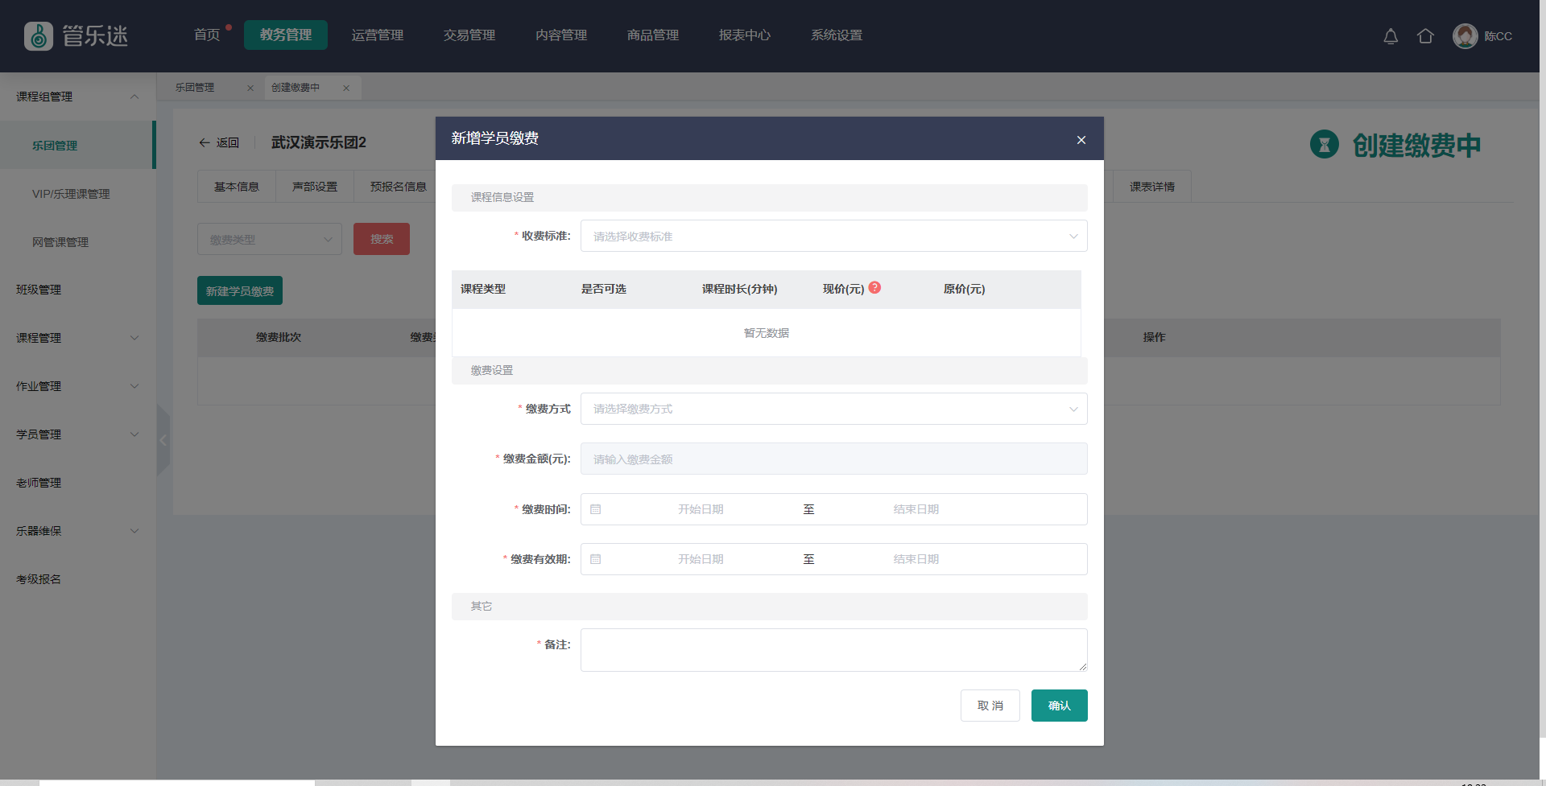Collapse the sidebar with the arrow handle

pyautogui.click(x=163, y=440)
